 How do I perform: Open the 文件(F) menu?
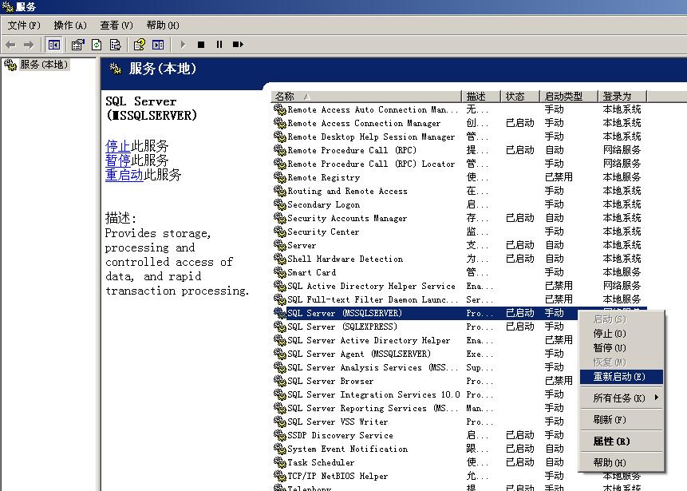click(24, 26)
